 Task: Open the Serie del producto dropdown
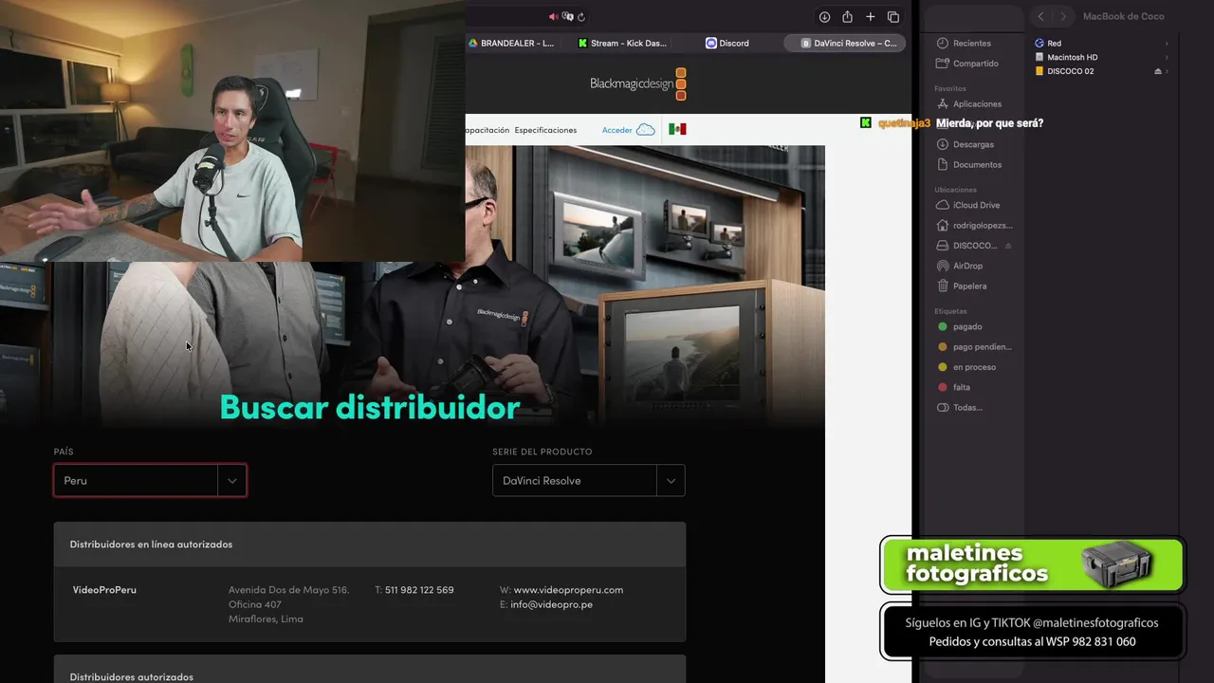point(588,480)
